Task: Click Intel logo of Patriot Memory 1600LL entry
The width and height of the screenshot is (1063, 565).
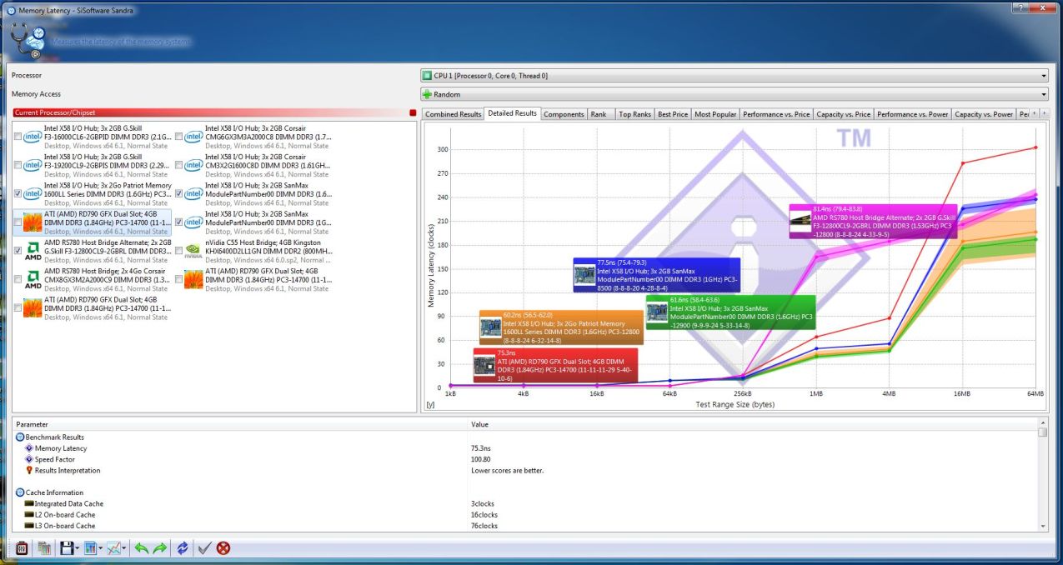Action: point(33,194)
